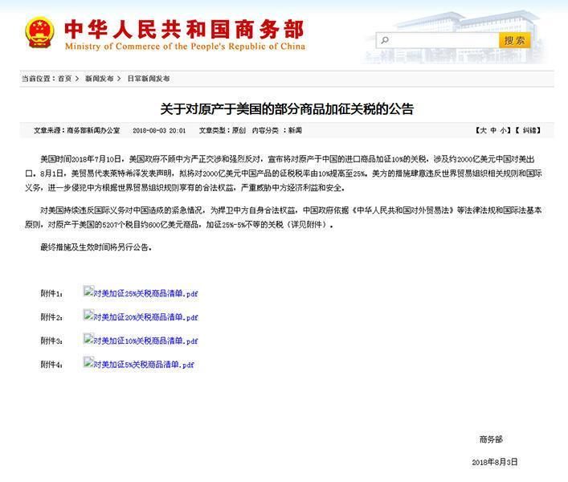This screenshot has height=482, width=568.
Task: Click the 商务部 signature at bottom
Action: (x=491, y=439)
